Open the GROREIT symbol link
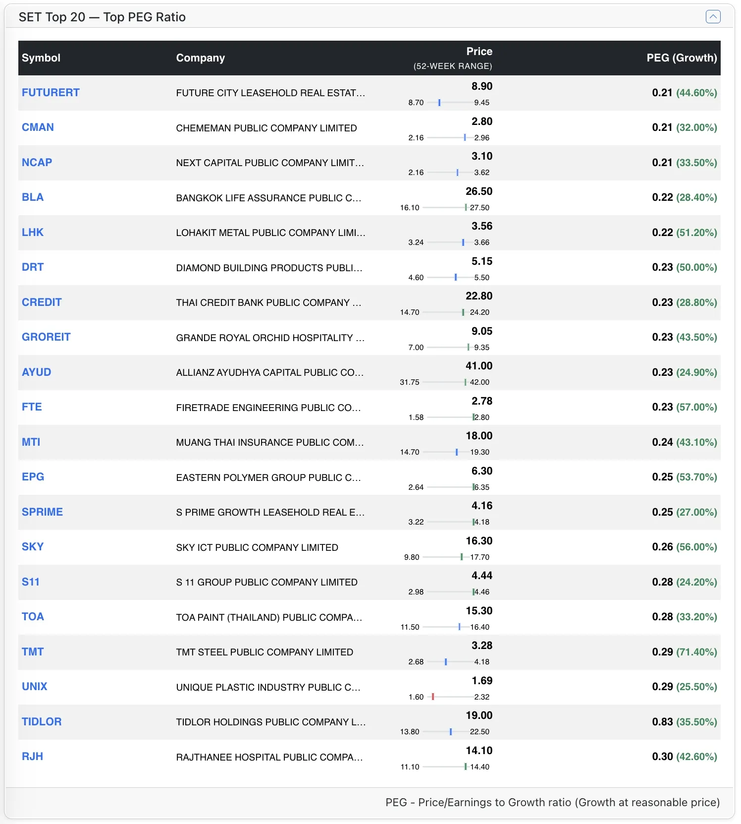The image size is (741, 824). (46, 337)
